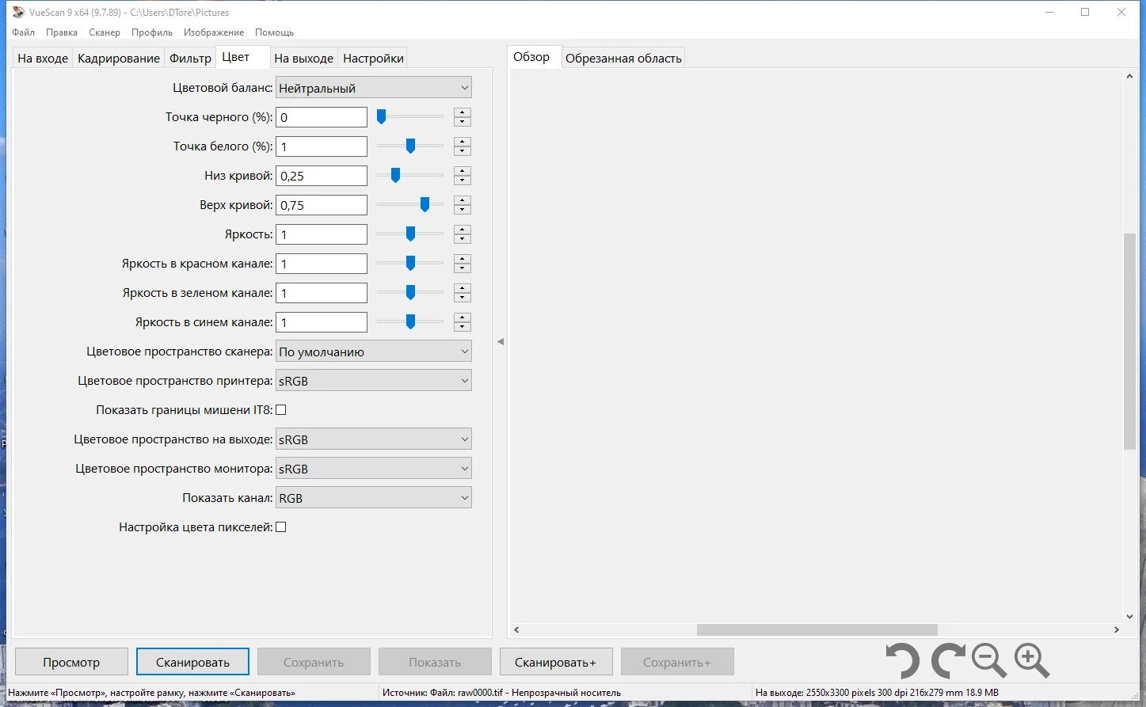The image size is (1146, 707).
Task: Switch to the «Настройки» tab
Action: [373, 59]
